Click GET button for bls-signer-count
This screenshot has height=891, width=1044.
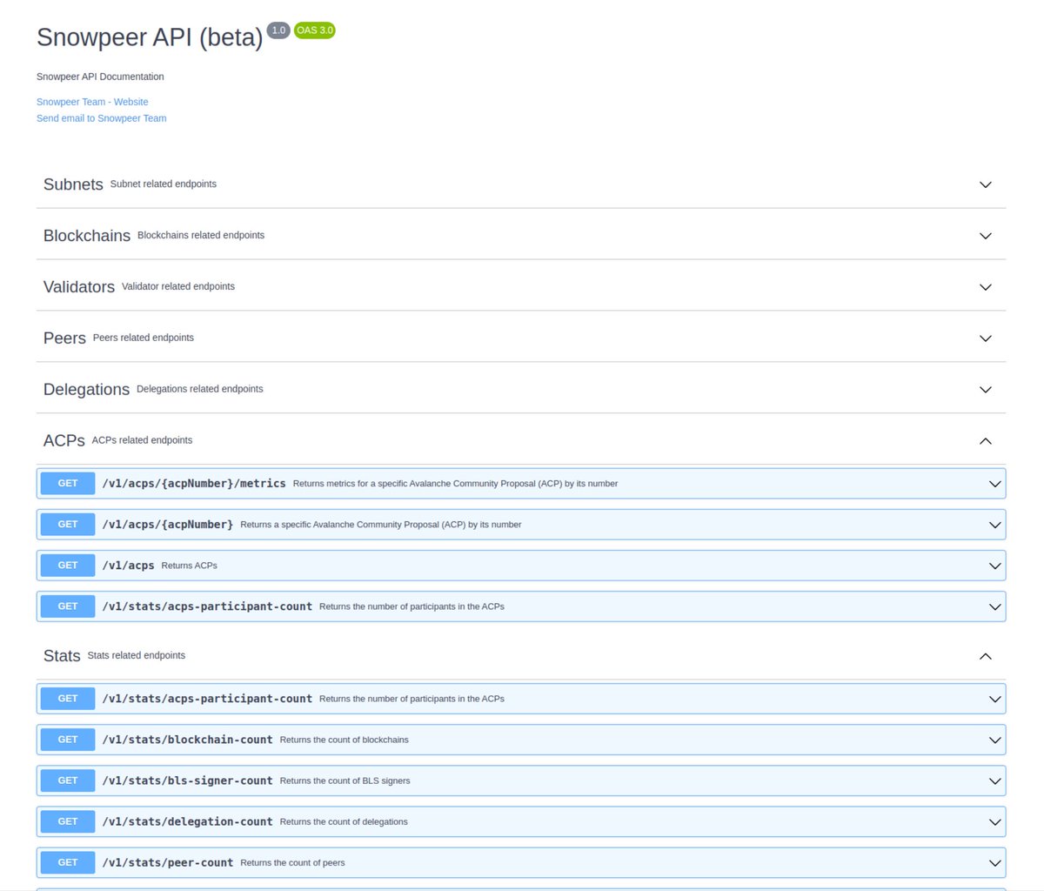point(68,780)
